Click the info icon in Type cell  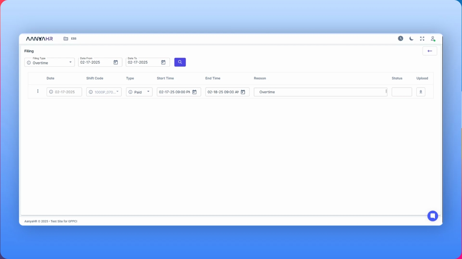tap(130, 92)
